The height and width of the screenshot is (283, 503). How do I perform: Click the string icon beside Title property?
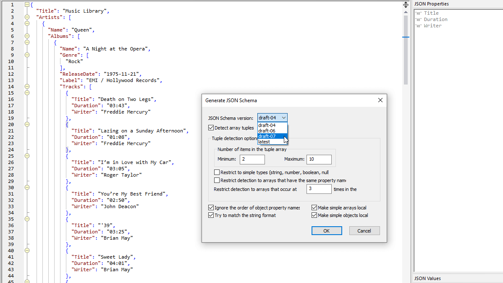pyautogui.click(x=418, y=13)
